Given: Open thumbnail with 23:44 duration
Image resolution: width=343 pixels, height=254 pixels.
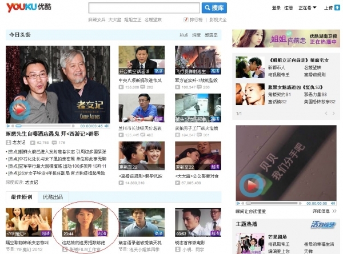Looking at the screenshot, I should pyautogui.click(x=85, y=223).
